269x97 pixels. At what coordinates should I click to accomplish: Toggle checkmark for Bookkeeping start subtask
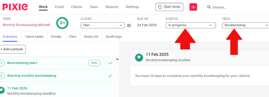(x=110, y=63)
